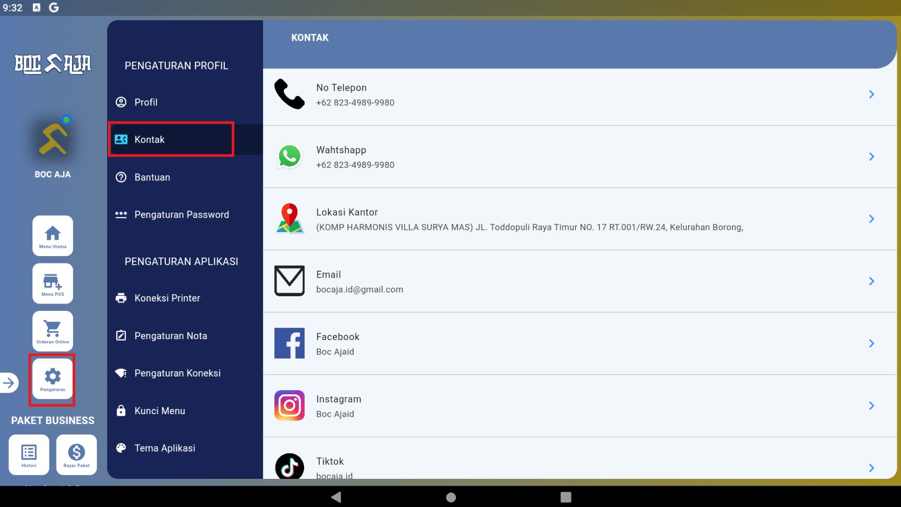Open Pengaturan Password menu item
901x507 pixels.
pos(185,214)
